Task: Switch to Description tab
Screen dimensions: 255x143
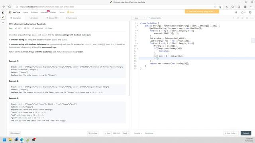Action: click(16, 18)
